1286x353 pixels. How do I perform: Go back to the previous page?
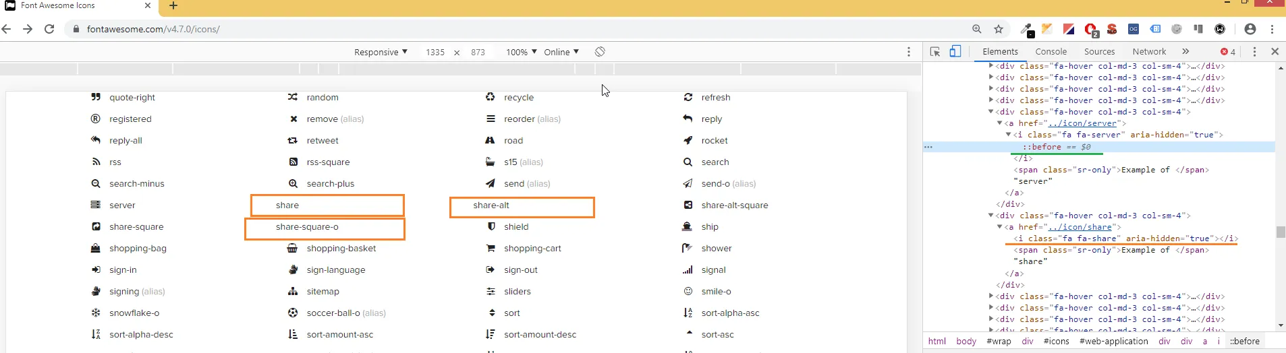[7, 29]
